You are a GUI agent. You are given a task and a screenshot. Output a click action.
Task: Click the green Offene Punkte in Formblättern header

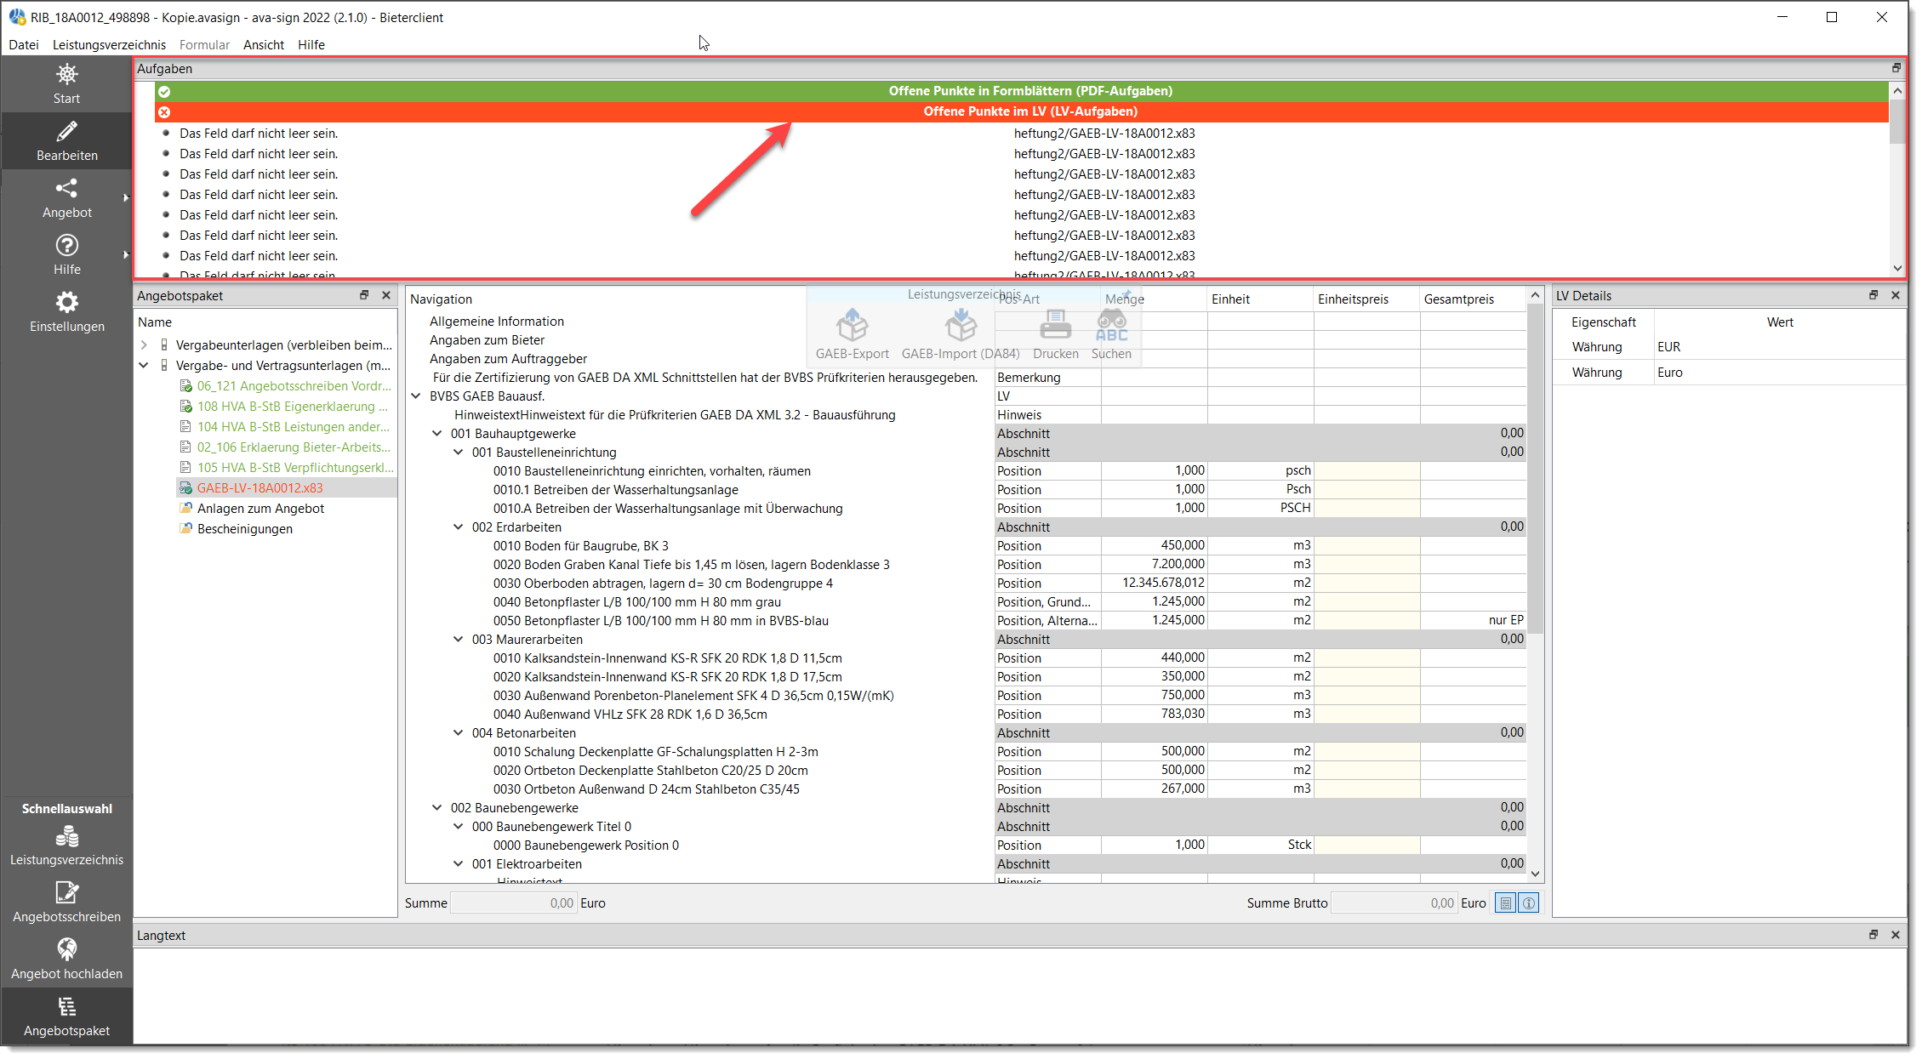1022,91
